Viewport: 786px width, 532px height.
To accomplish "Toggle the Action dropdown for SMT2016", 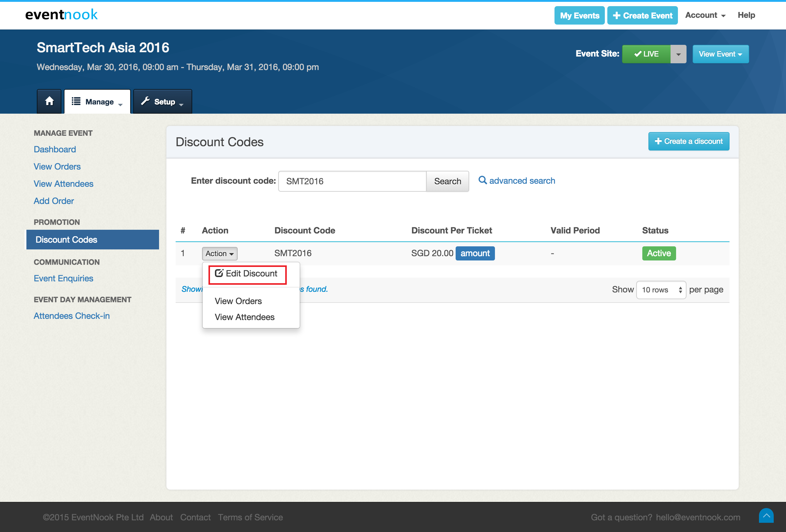I will point(220,253).
